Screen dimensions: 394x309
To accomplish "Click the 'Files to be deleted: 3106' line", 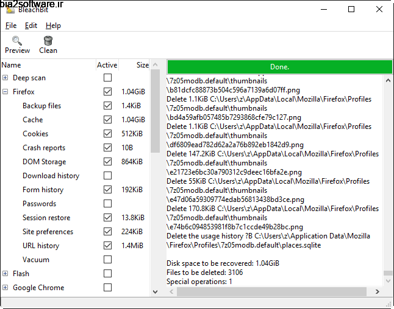I will 205,273.
